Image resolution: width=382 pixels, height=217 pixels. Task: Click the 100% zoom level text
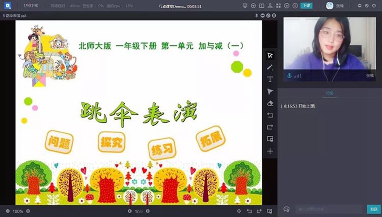pyautogui.click(x=18, y=211)
